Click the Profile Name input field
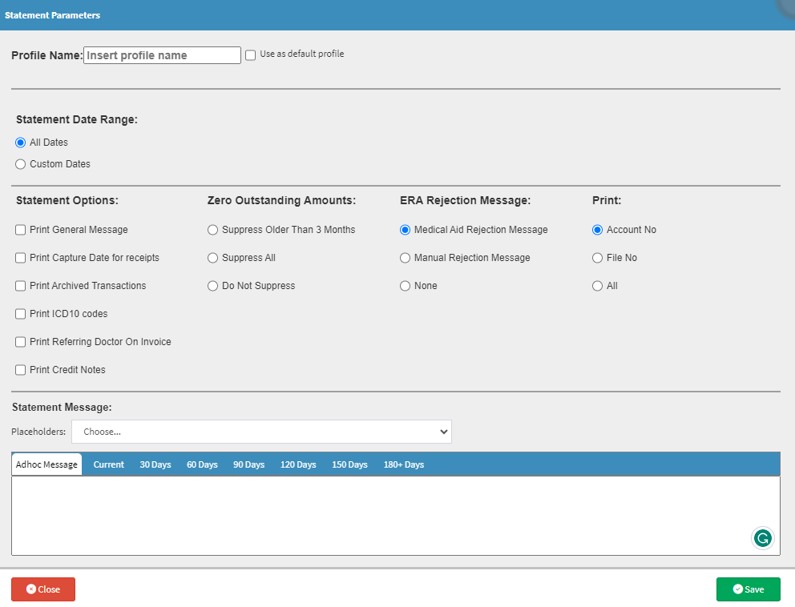The width and height of the screenshot is (795, 607). 162,55
